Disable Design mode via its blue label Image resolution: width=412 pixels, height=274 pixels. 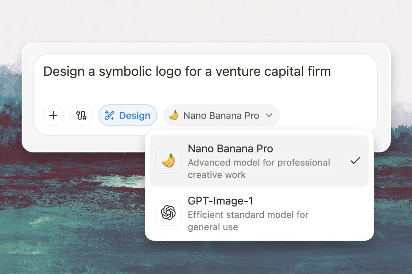135,116
